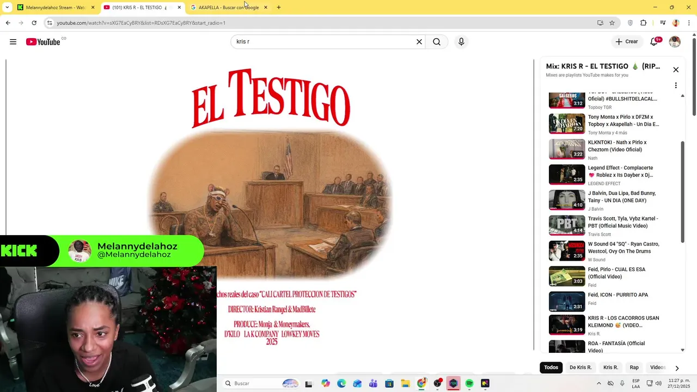Open Windows taskbar search box
The image size is (697, 392).
262,383
